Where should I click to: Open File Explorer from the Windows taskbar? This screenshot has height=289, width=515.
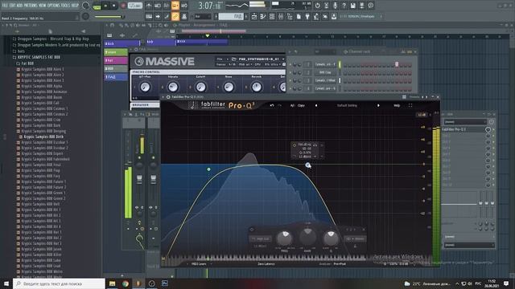pos(112,283)
